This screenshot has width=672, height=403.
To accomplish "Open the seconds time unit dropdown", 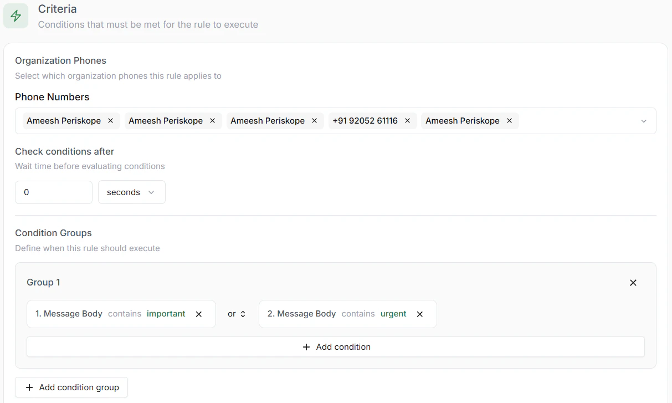I will click(131, 192).
